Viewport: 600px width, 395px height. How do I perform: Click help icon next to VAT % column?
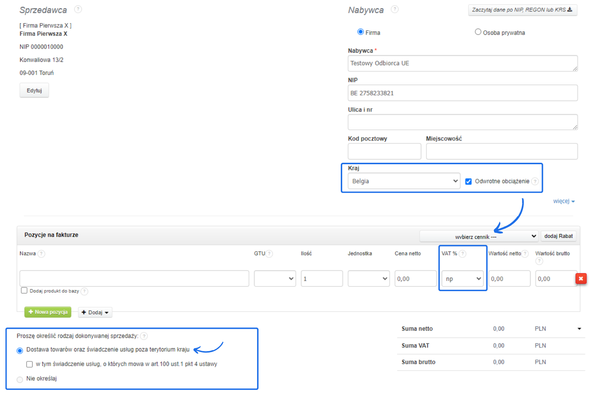point(463,254)
